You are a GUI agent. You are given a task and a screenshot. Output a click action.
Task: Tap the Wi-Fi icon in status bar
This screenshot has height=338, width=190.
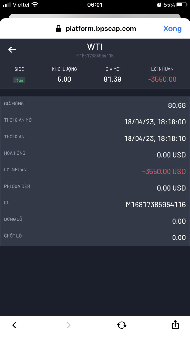click(x=35, y=5)
